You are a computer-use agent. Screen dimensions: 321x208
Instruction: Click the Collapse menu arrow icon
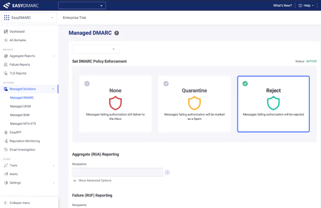pos(6,203)
